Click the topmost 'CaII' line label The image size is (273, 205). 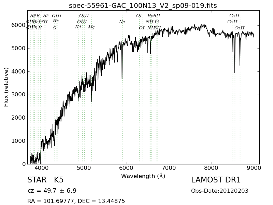pos(234,16)
